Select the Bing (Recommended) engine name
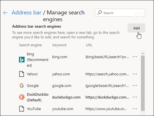 (38, 60)
